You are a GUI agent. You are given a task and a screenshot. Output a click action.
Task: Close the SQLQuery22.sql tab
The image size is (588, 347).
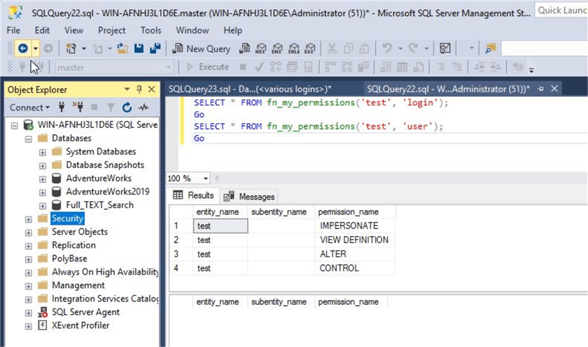(554, 89)
